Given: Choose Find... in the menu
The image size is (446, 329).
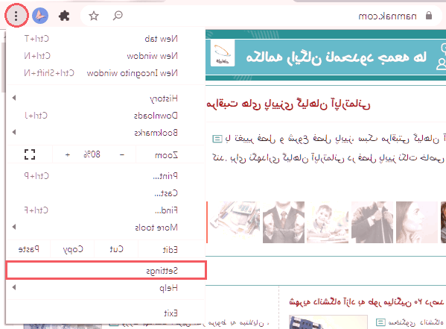Looking at the screenshot, I should pos(105,210).
